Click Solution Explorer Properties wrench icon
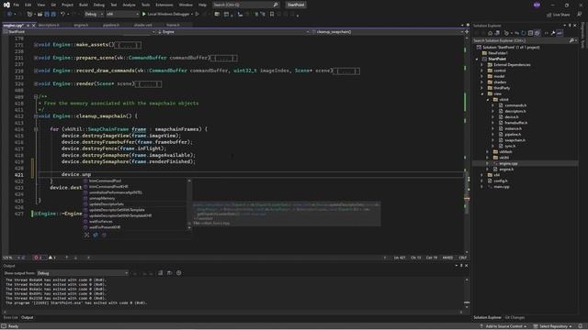This screenshot has height=330, width=588. 553,33
